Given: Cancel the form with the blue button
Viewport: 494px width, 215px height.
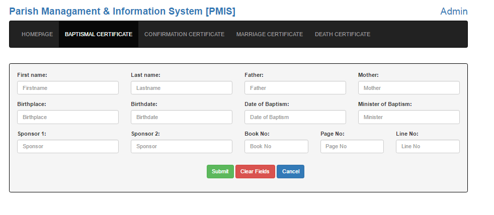Looking at the screenshot, I should click(290, 172).
